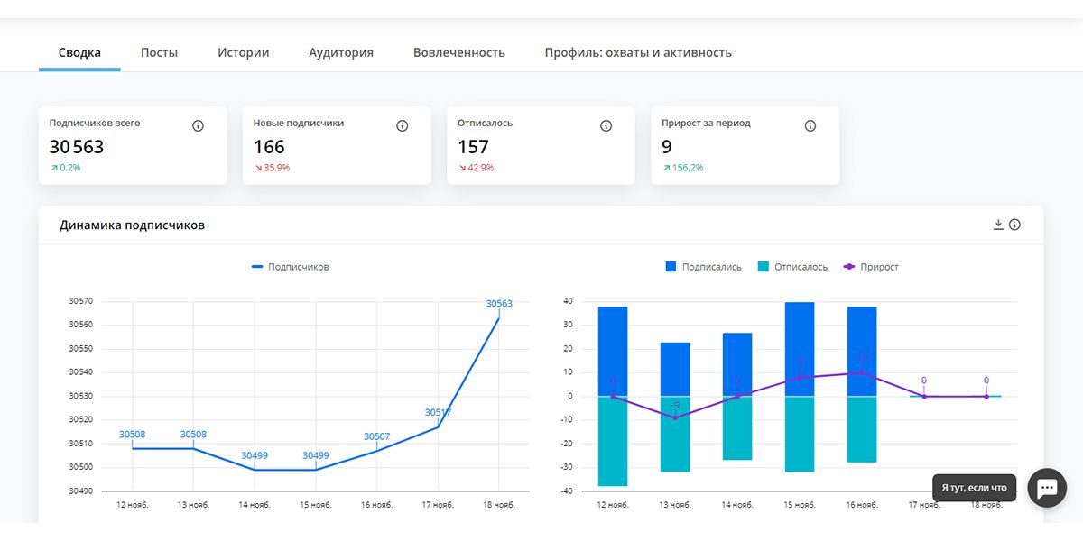Switch to the Посты tab
Image resolution: width=1083 pixels, height=541 pixels.
[x=159, y=52]
